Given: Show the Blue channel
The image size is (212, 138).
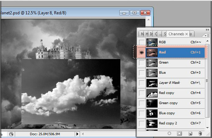Looking at the screenshot, I should (141, 73).
